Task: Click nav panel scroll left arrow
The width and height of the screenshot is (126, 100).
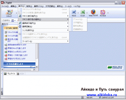Action: pos(3,69)
